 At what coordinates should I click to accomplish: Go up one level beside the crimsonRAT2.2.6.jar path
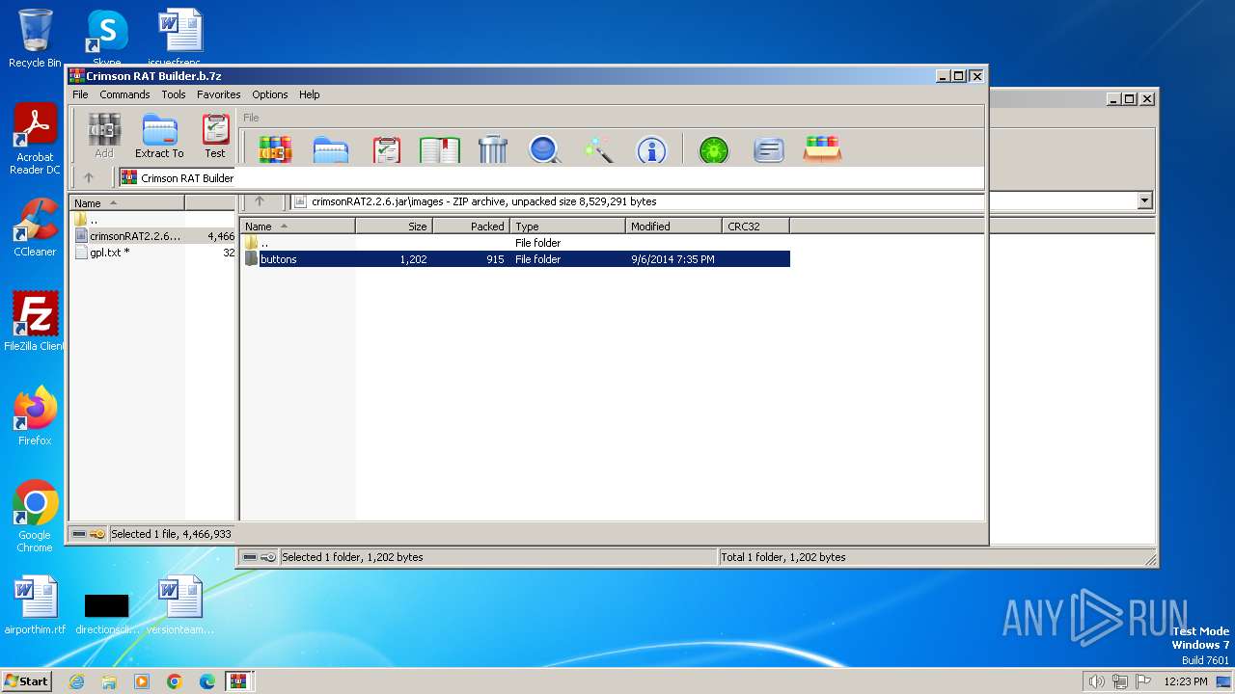(260, 201)
